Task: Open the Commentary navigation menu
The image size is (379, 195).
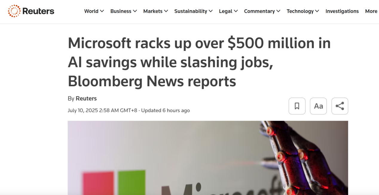Action: [262, 11]
